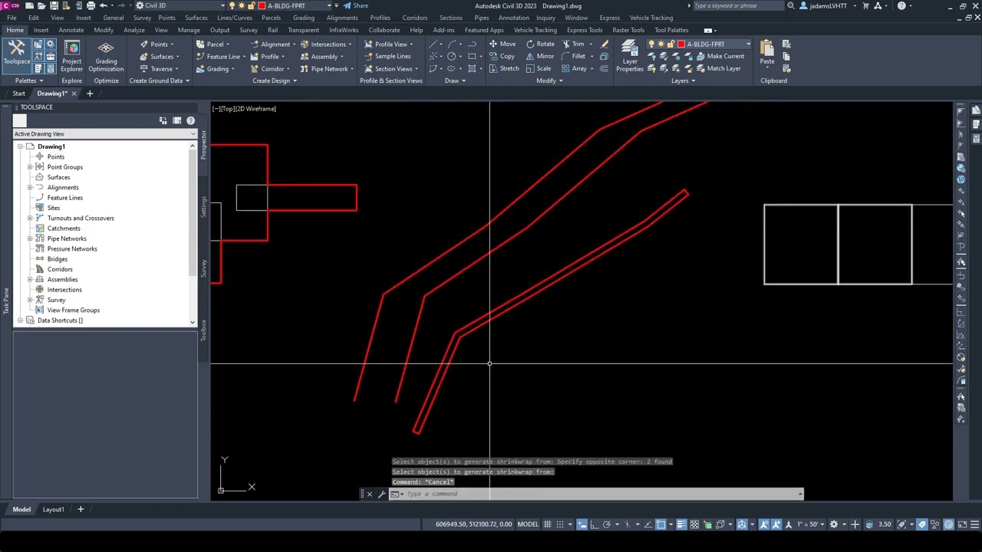Click the Share button in title bar
The image size is (982, 552).
coord(356,5)
